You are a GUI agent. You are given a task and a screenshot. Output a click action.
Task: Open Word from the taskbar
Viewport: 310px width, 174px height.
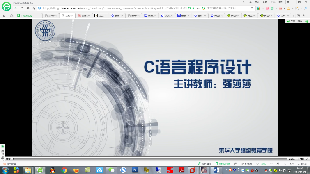216,170
